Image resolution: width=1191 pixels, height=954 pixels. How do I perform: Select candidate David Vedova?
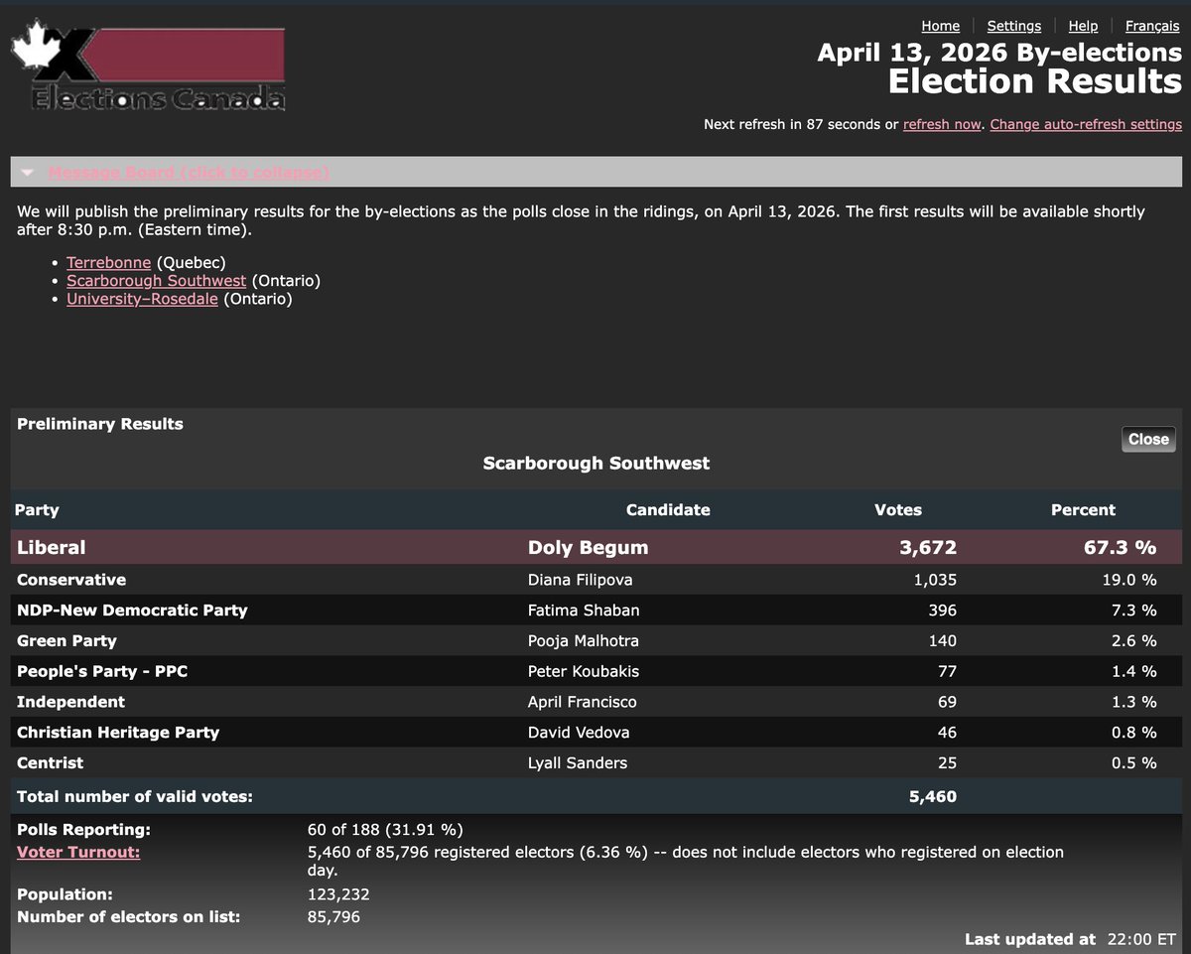579,733
